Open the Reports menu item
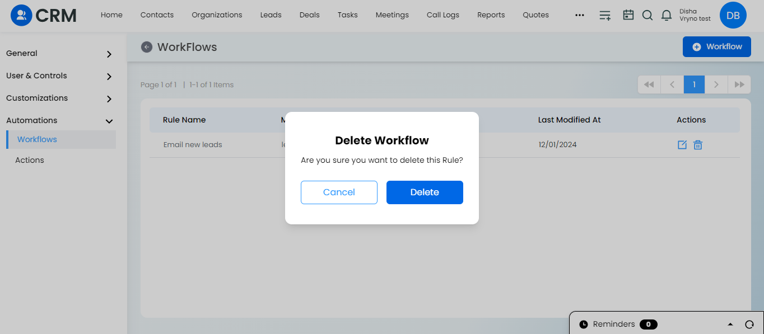The width and height of the screenshot is (764, 334). click(x=491, y=15)
